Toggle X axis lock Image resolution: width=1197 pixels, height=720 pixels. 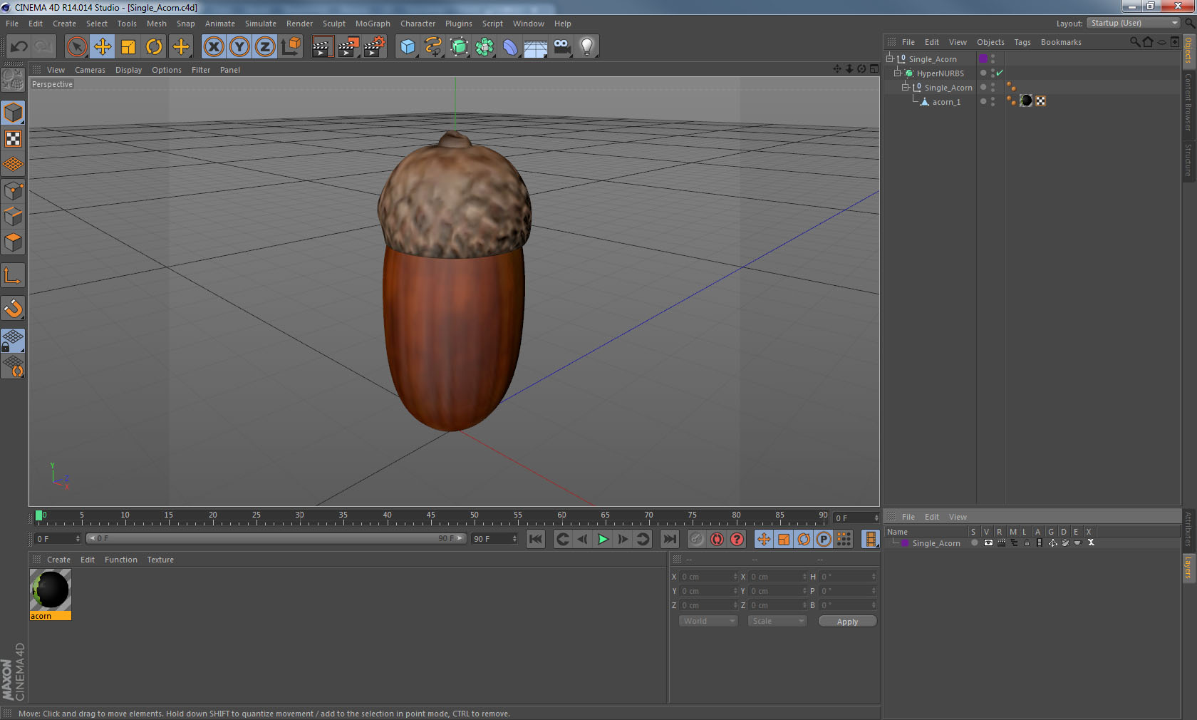coord(213,47)
